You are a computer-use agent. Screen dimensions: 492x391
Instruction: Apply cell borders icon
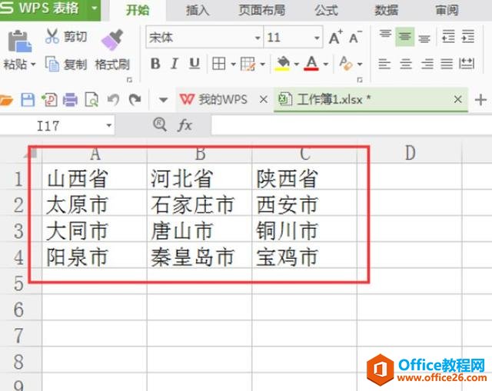pos(218,64)
